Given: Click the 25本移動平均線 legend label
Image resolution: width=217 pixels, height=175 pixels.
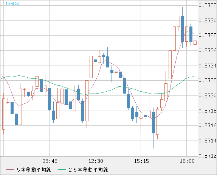Looking at the screenshot, I should [x=88, y=170].
